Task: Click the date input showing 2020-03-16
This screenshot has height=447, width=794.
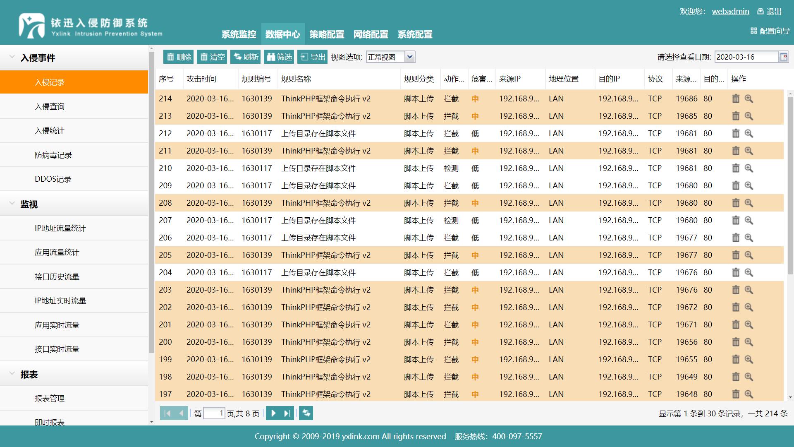Action: pyautogui.click(x=746, y=57)
